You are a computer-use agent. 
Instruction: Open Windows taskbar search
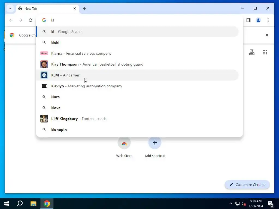pyautogui.click(x=20, y=204)
